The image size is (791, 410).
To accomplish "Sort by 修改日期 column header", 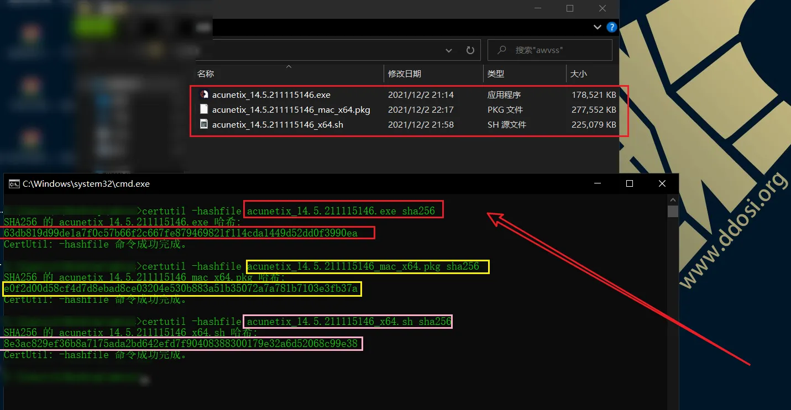I will click(405, 73).
